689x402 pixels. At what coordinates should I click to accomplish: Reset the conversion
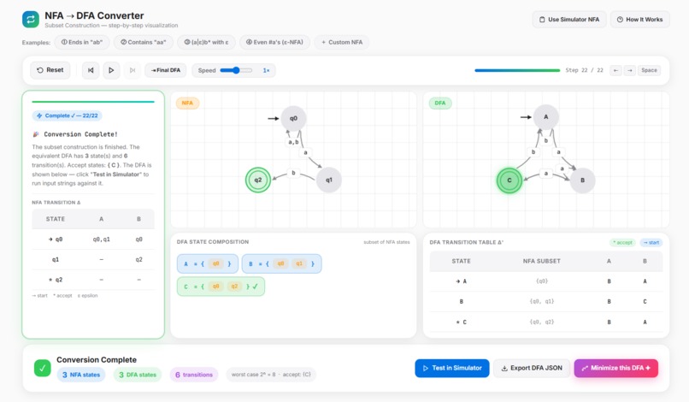50,70
